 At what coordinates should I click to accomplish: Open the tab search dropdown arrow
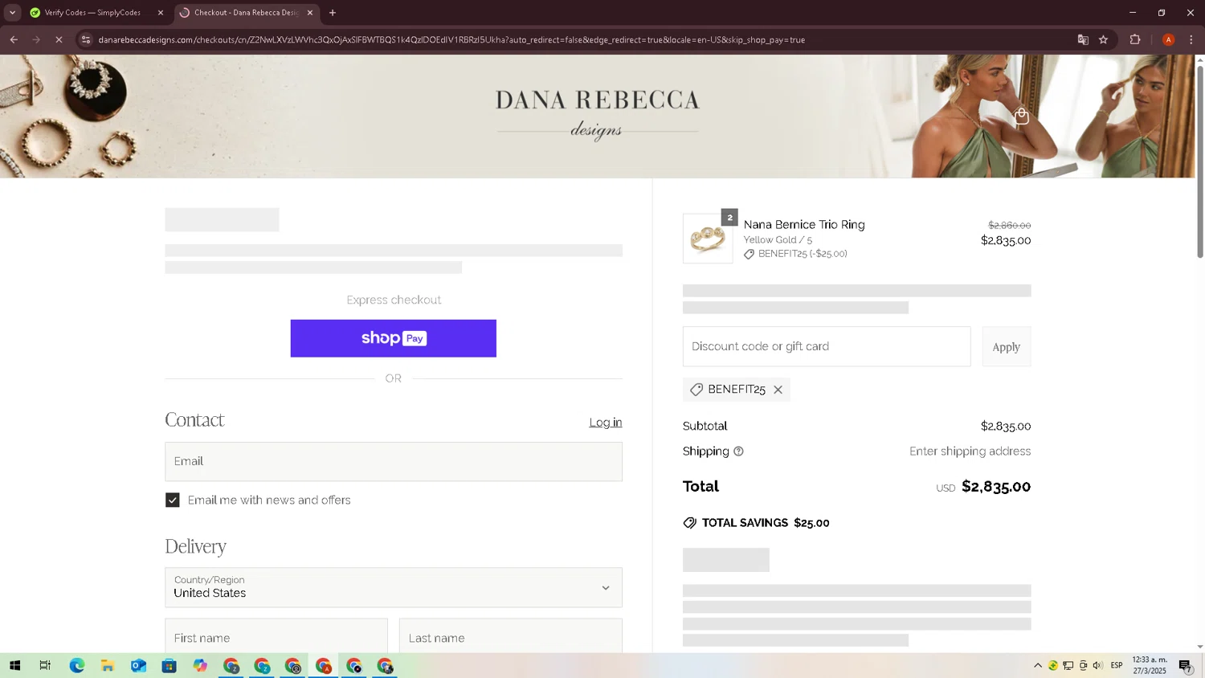coord(12,13)
